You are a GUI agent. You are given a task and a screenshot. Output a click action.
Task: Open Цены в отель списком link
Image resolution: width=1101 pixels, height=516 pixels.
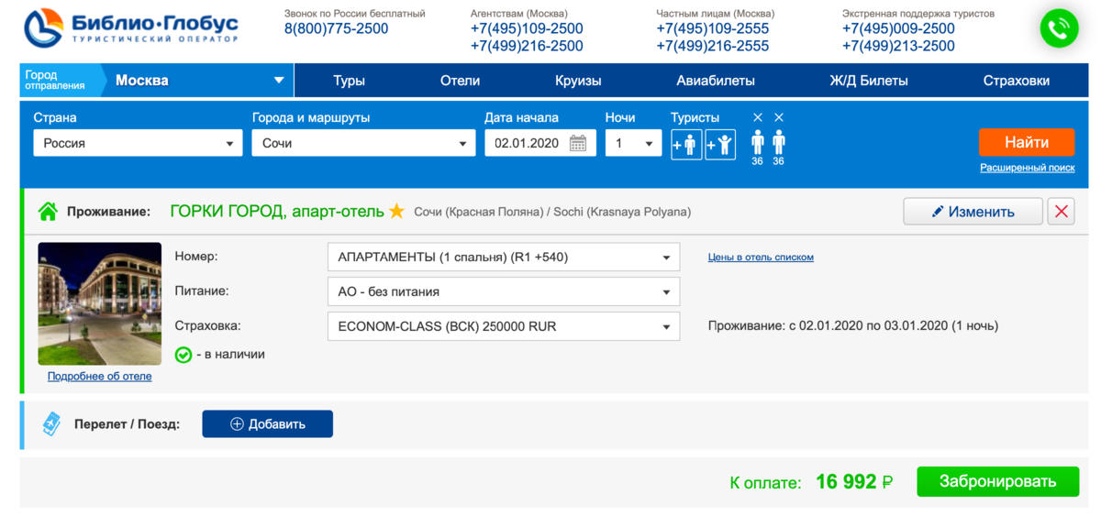[761, 258]
